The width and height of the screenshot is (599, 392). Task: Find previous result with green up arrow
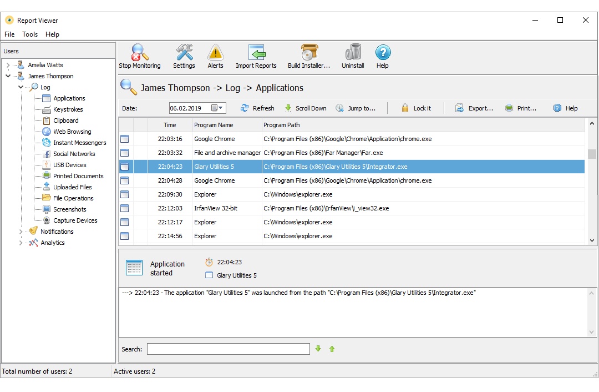click(x=332, y=349)
